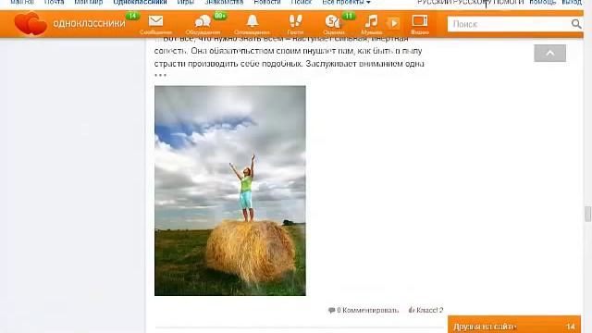Open Ratings icon with badge 11

(x=334, y=25)
